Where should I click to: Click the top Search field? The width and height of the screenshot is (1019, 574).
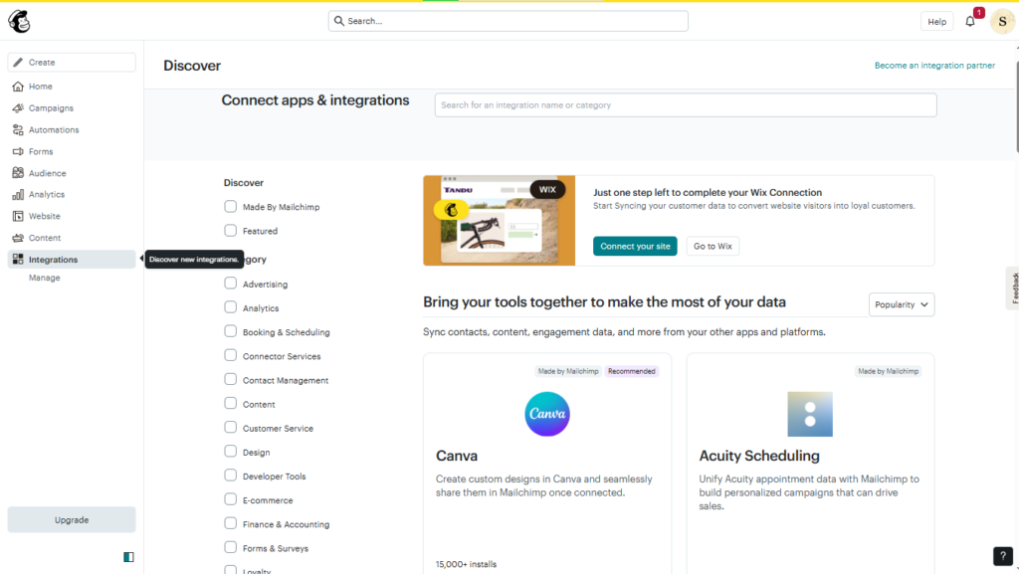[509, 21]
